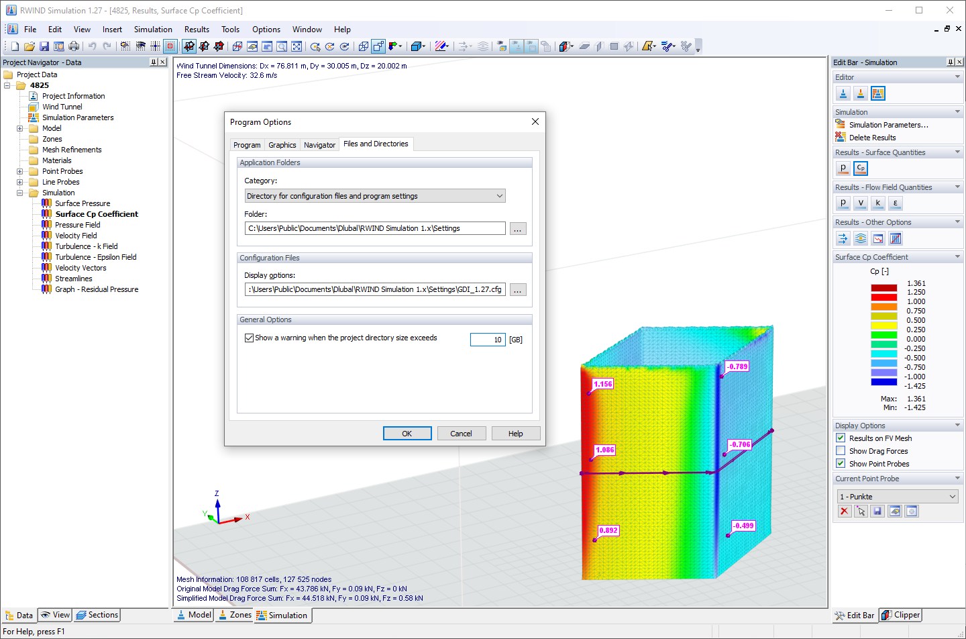Click the orange Editor zones icon
Screen dimensions: 966x639
861,93
